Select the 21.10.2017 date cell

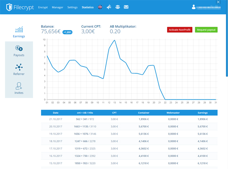pyautogui.click(x=55, y=119)
